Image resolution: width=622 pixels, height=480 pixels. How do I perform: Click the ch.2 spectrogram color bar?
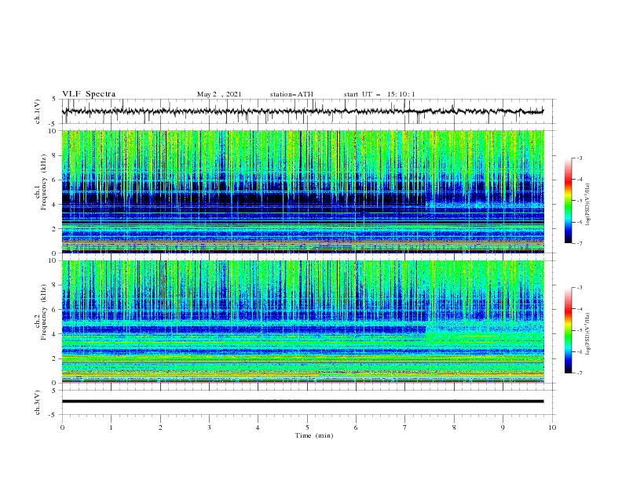tap(569, 330)
